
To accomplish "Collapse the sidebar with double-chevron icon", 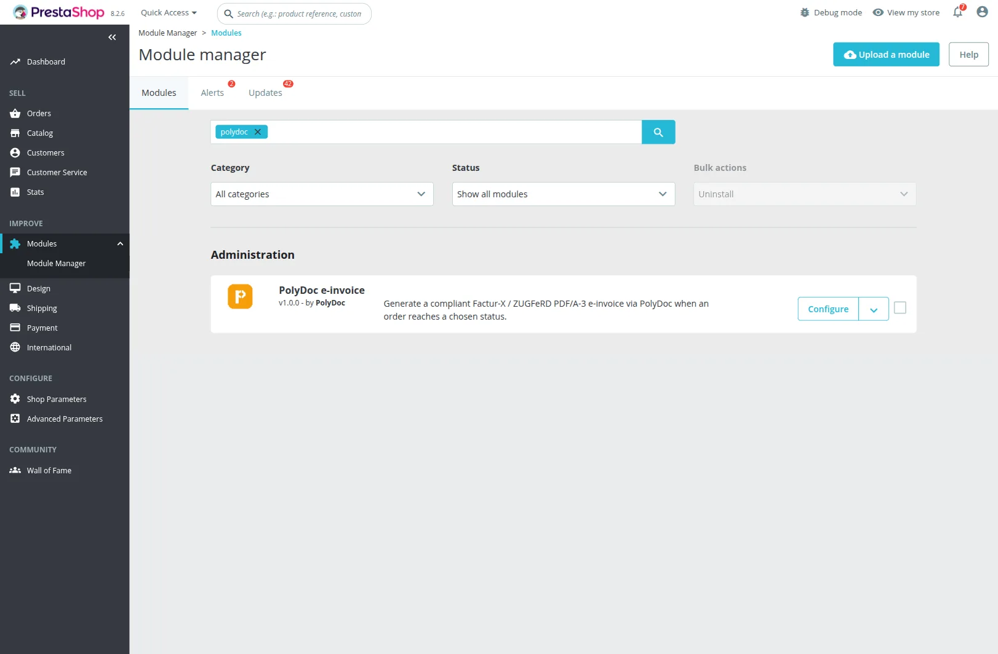I will pyautogui.click(x=112, y=37).
